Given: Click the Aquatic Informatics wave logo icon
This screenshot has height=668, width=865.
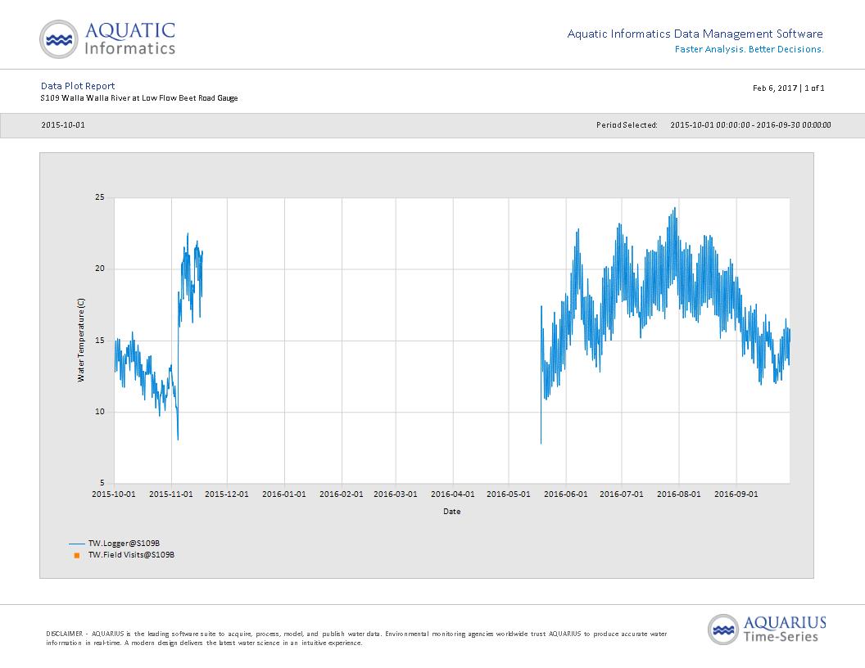Looking at the screenshot, I should coord(58,39).
